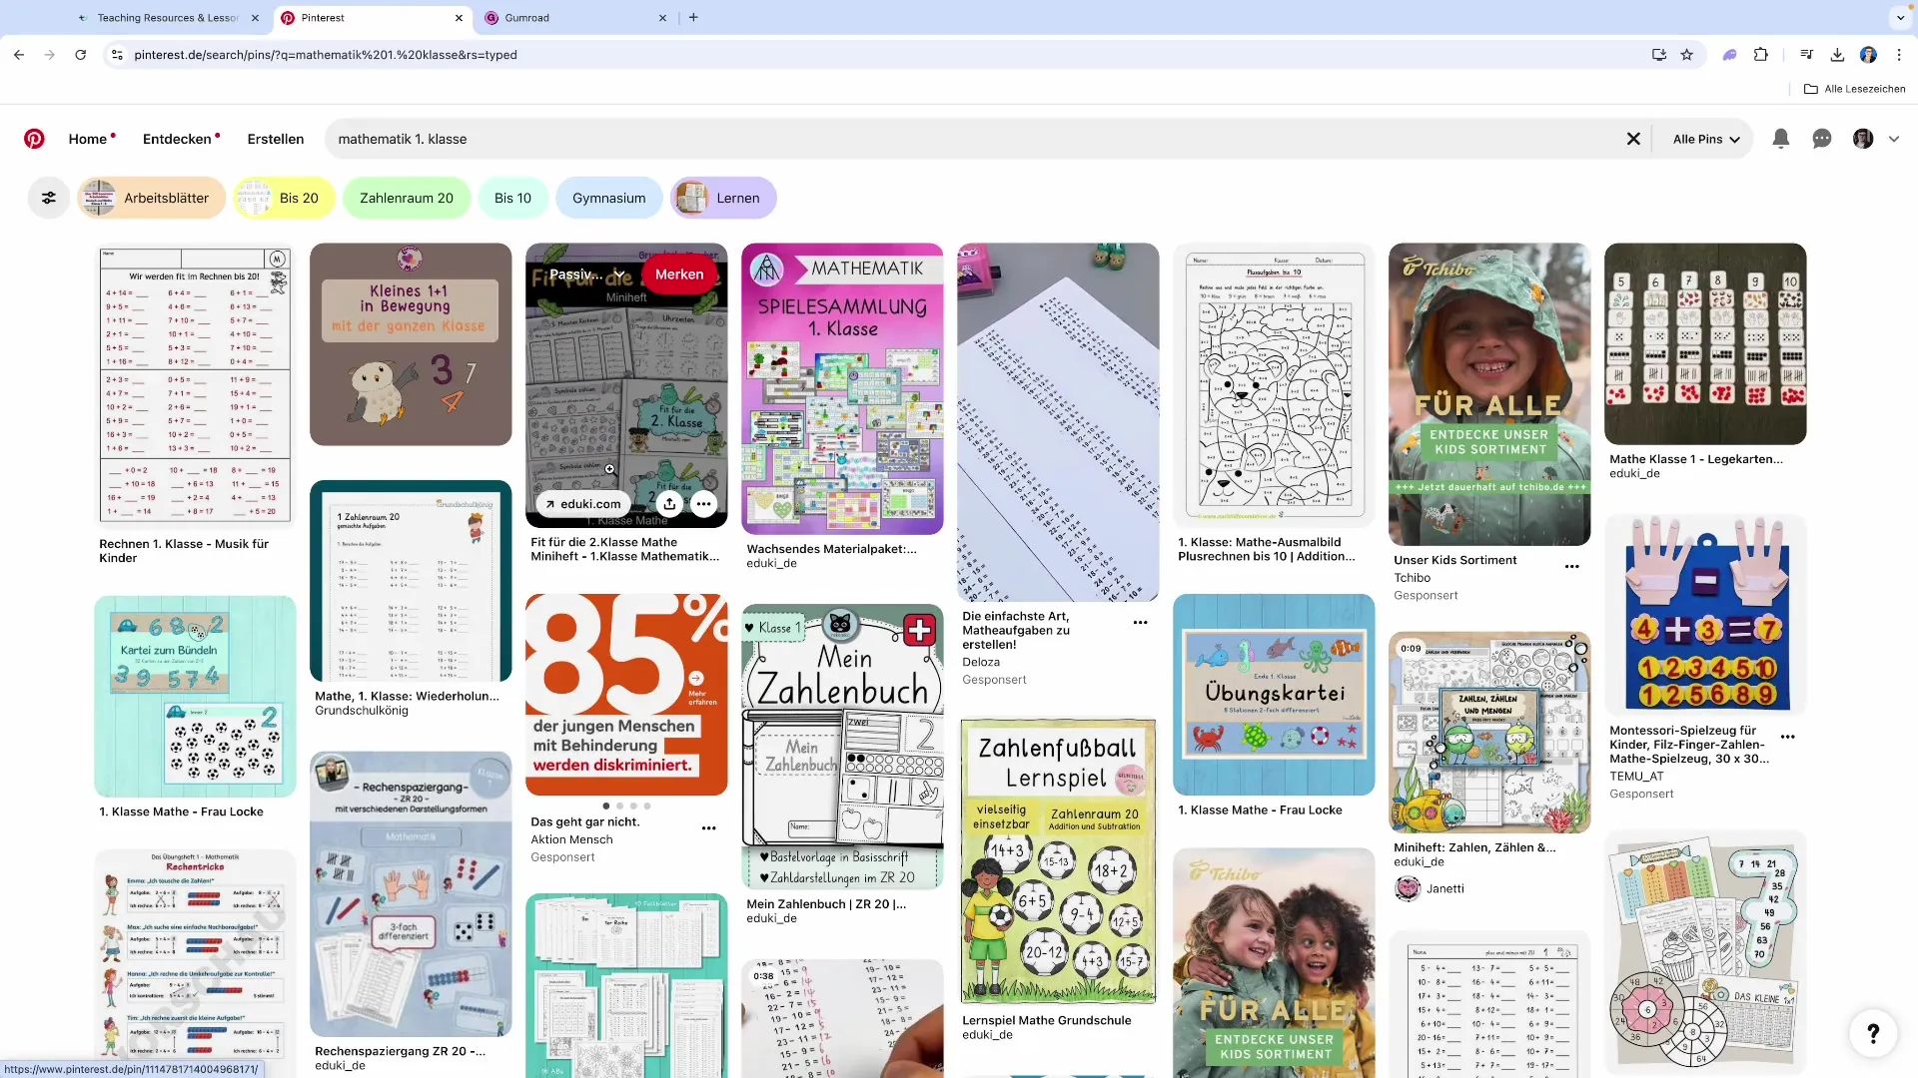
Task: Open the messages speech bubble icon
Action: 1821,139
